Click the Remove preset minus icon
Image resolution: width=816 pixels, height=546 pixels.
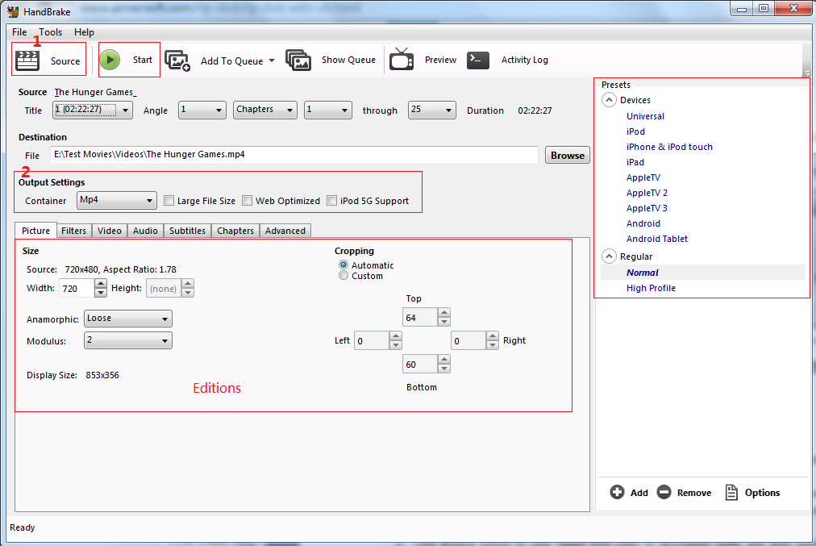tap(664, 493)
